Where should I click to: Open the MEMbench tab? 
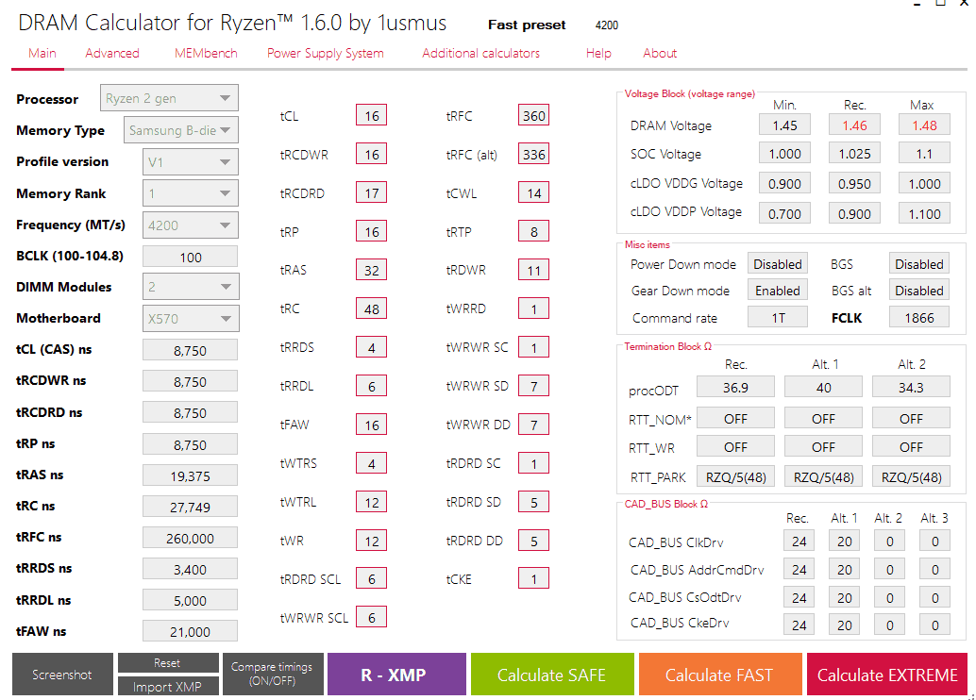click(206, 54)
